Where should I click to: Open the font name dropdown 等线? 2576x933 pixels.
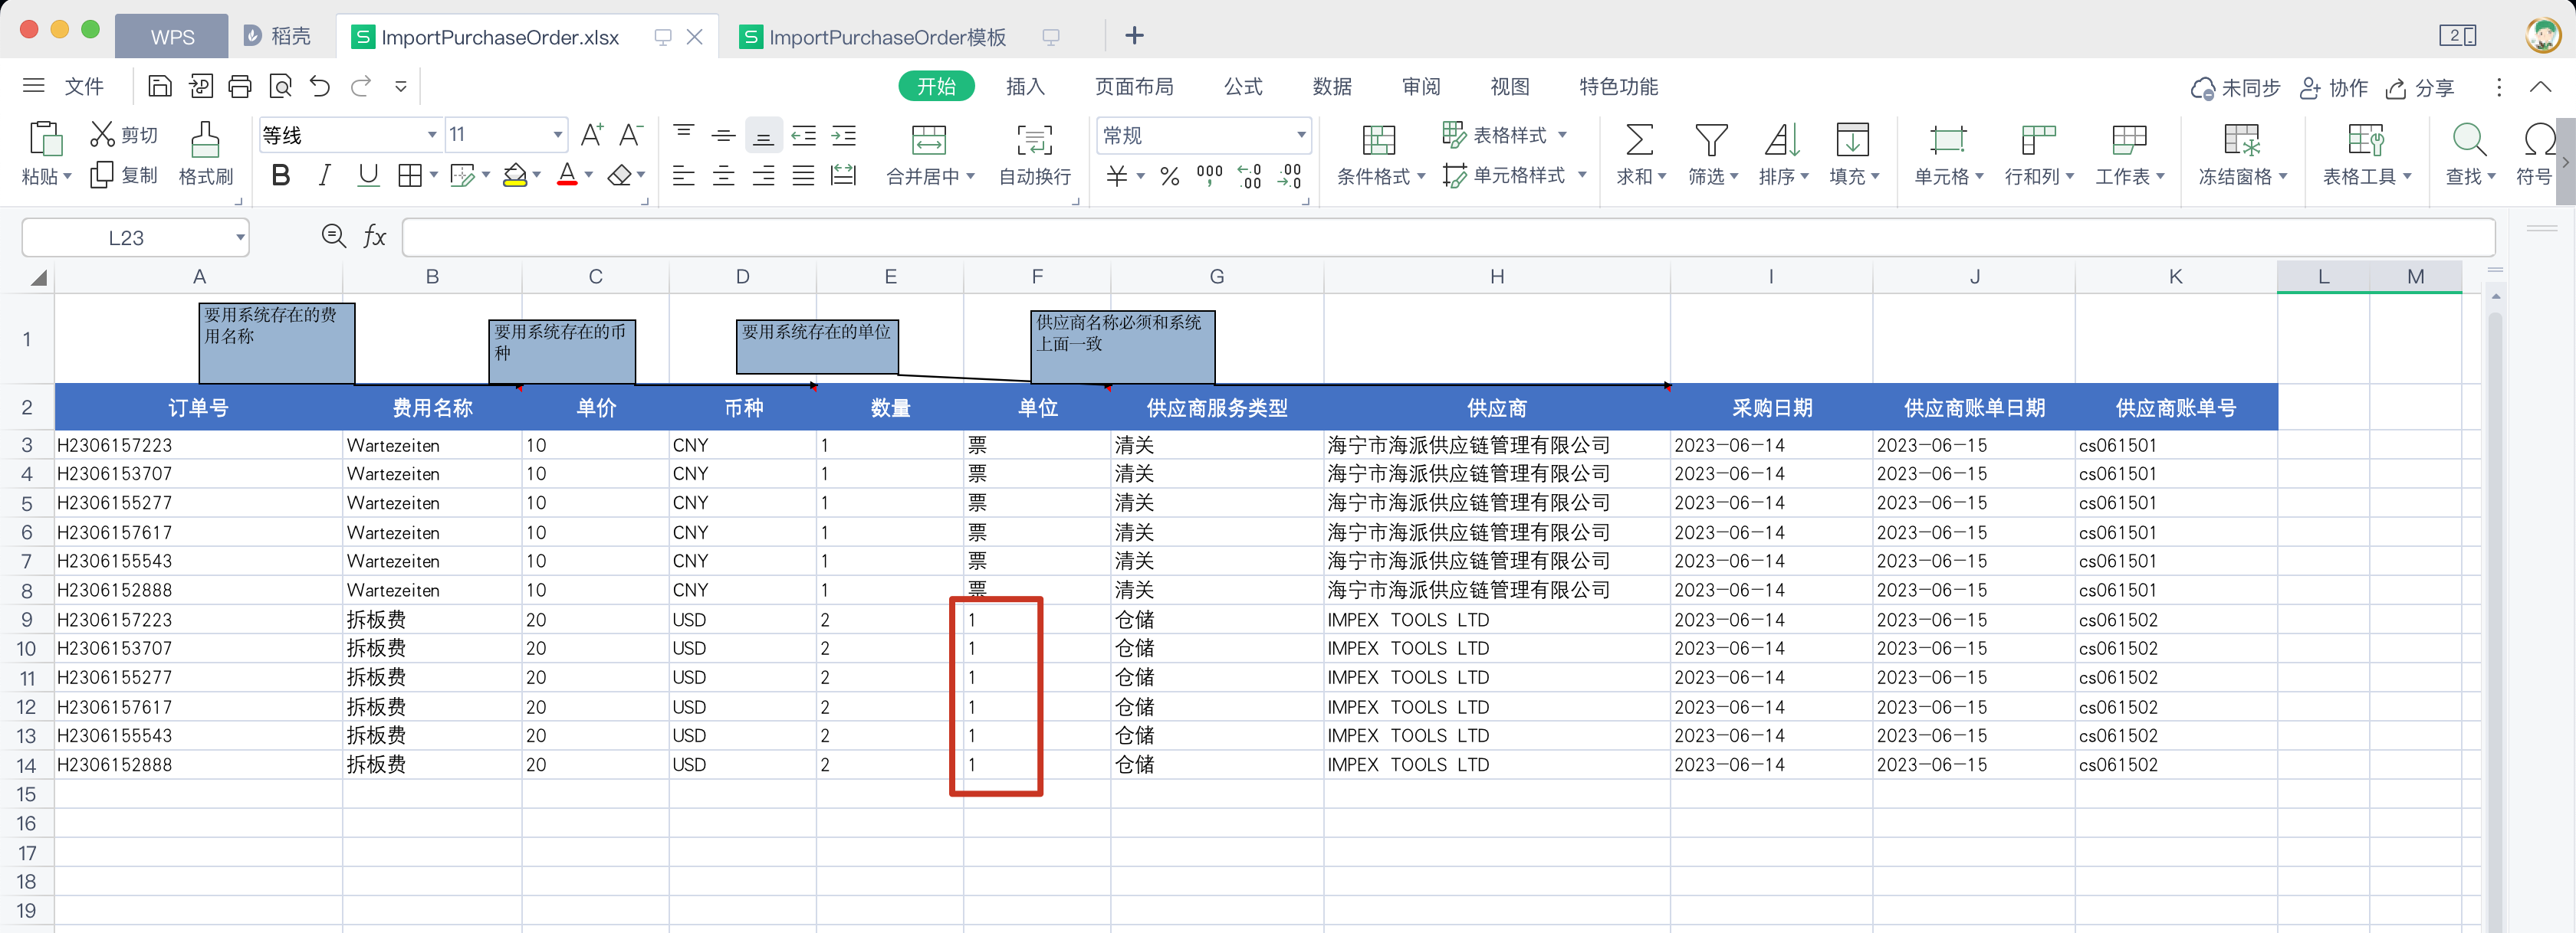pos(432,135)
